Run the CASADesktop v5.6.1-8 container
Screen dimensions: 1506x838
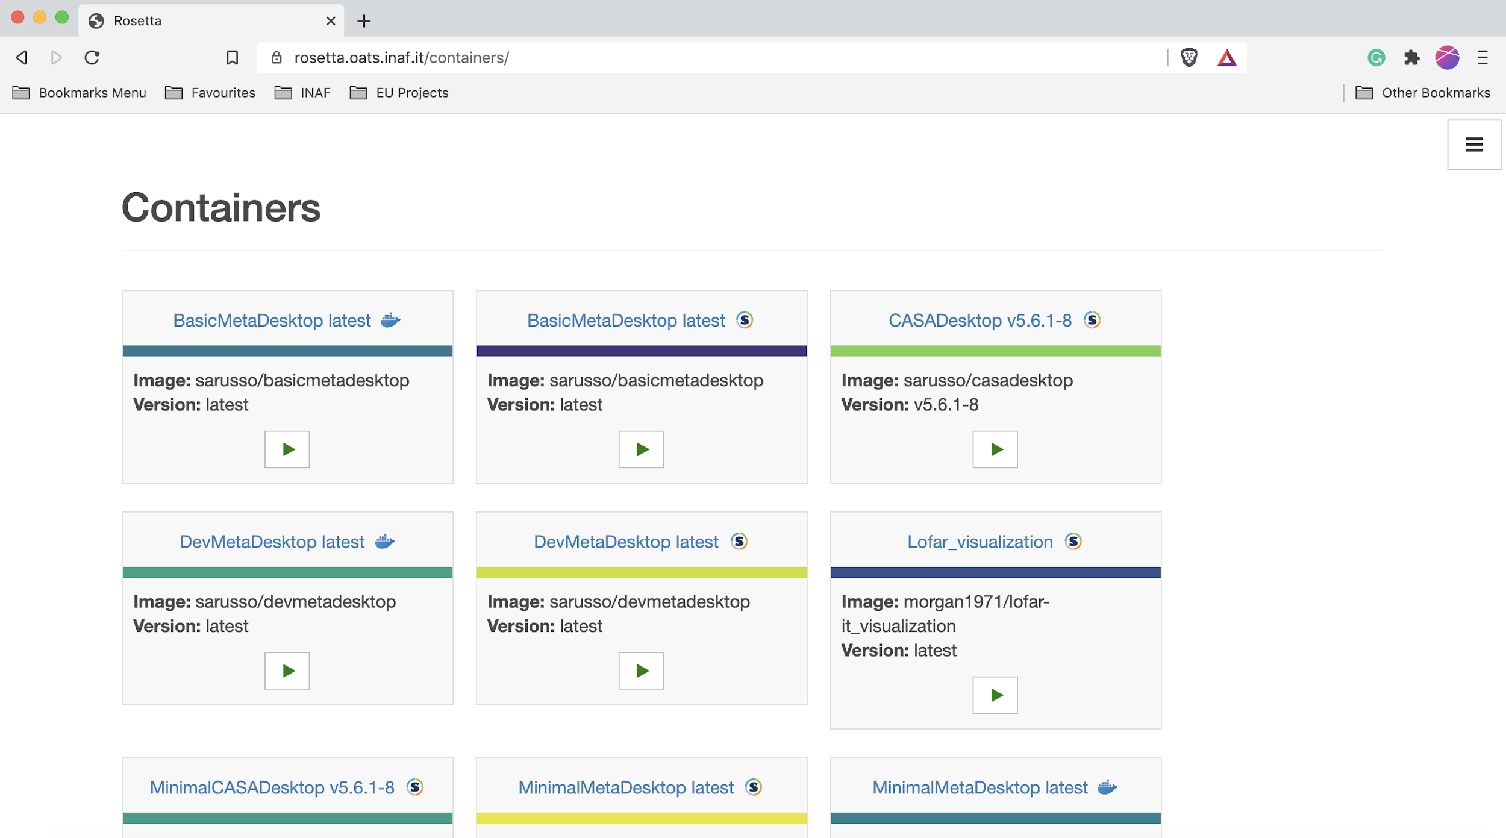(995, 449)
